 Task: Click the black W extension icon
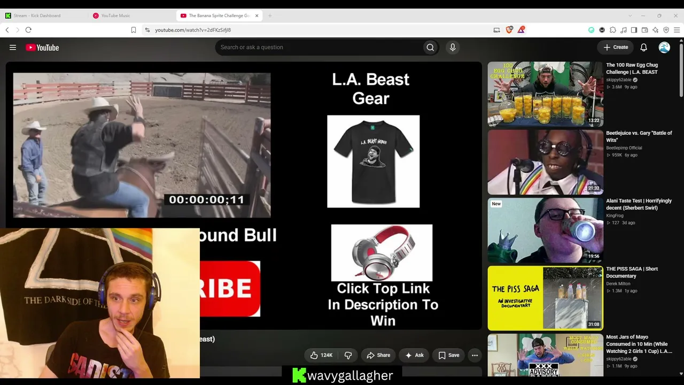click(x=602, y=30)
